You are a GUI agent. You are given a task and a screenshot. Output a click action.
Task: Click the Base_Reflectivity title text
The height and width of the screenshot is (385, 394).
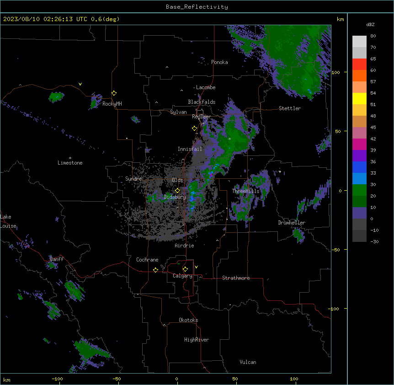coord(197,7)
